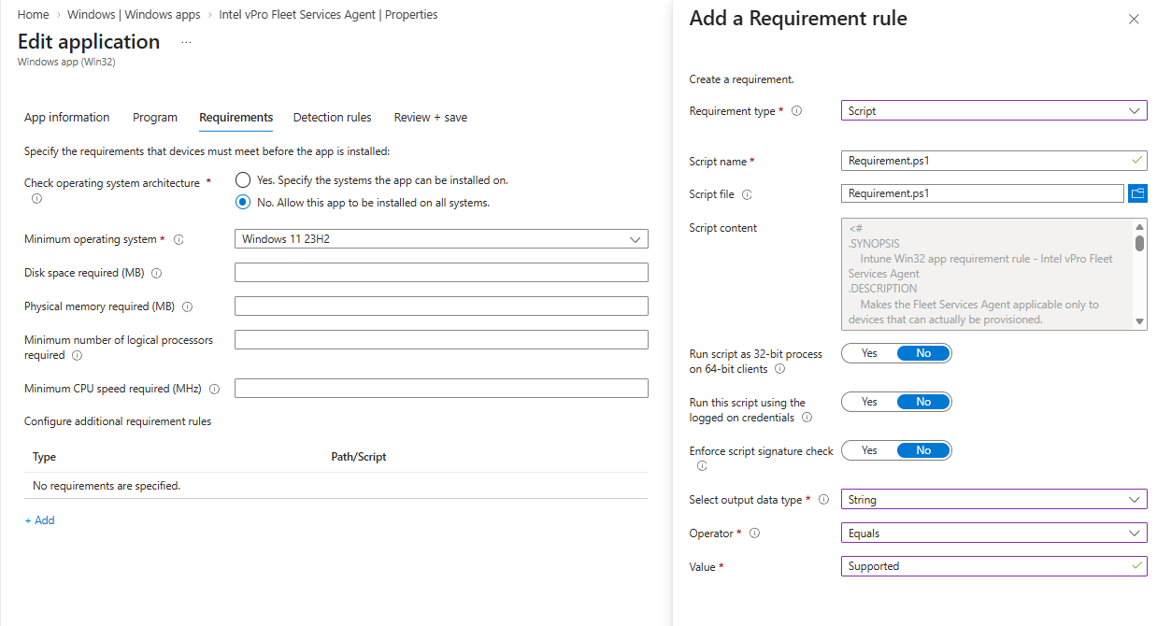Click info icon beside Select output data type
This screenshot has width=1157, height=626.
(x=823, y=500)
